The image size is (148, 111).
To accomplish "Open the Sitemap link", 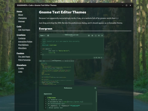I will (21, 21).
